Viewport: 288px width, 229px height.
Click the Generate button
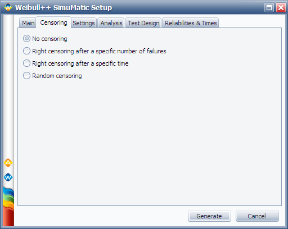[209, 216]
